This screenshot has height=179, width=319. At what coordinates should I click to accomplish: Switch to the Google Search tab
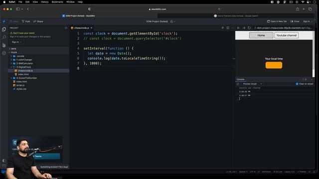click(236, 16)
